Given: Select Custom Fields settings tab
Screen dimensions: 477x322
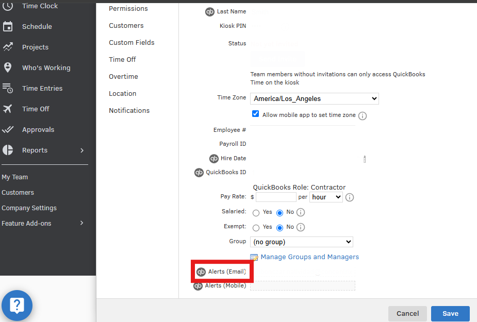Looking at the screenshot, I should pyautogui.click(x=131, y=43).
